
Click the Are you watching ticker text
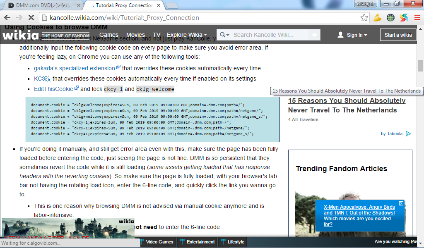[x=395, y=241]
